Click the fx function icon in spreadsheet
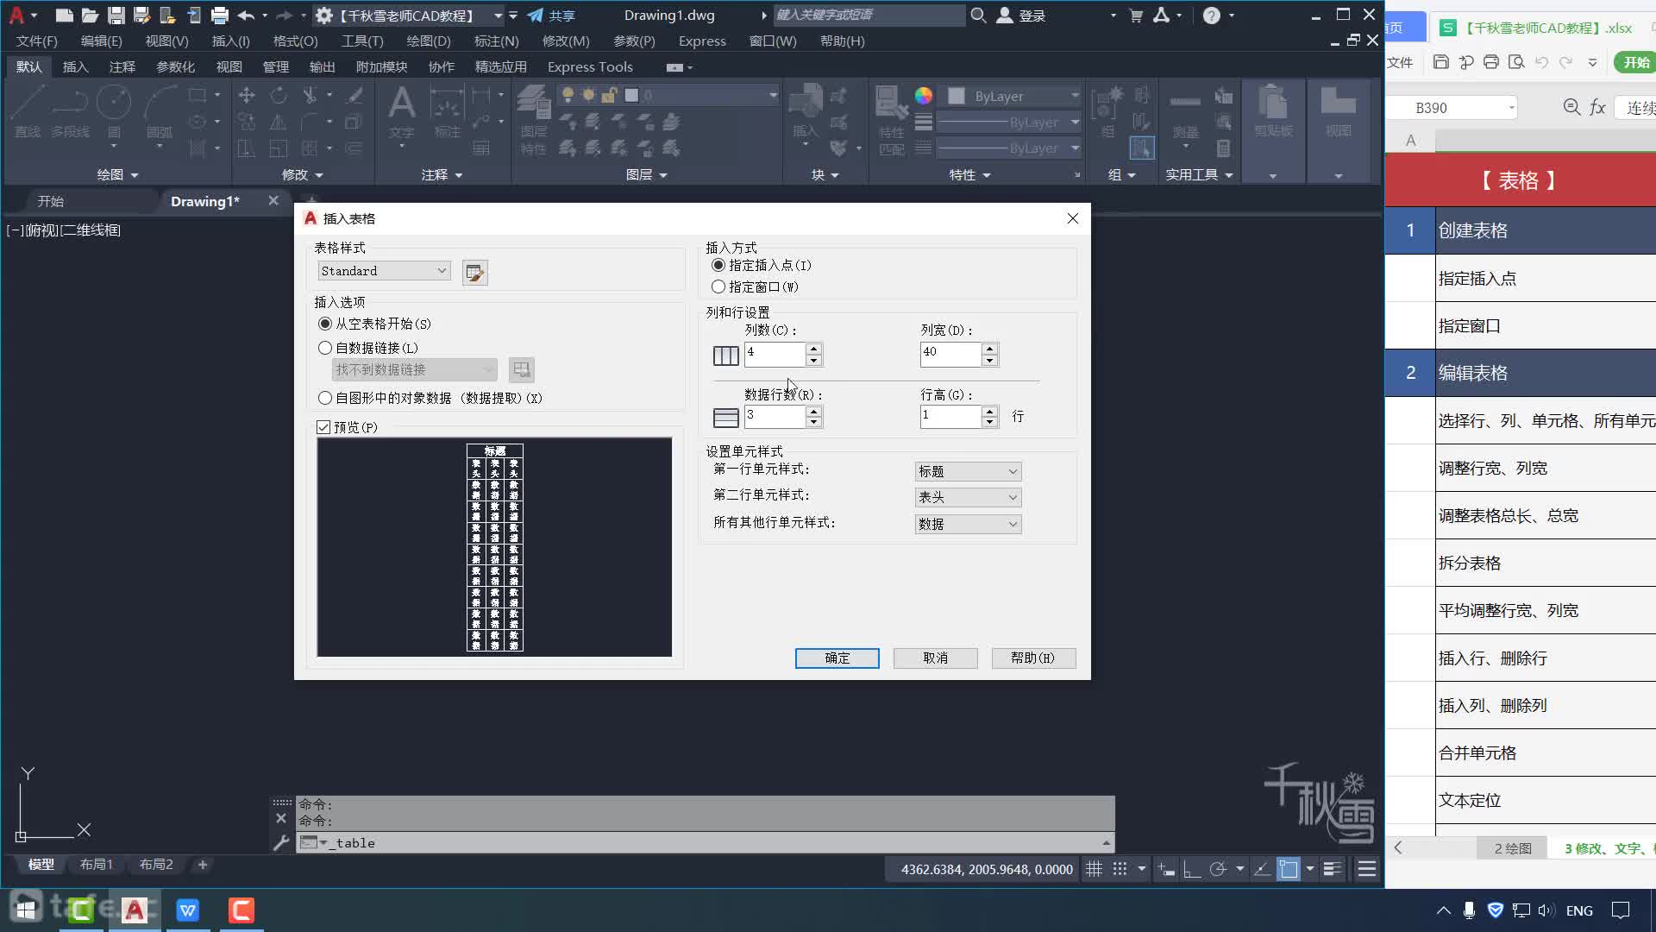Image resolution: width=1656 pixels, height=932 pixels. (x=1597, y=107)
